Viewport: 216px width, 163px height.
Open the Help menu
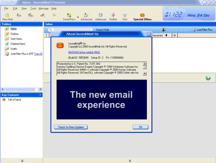coord(54,8)
